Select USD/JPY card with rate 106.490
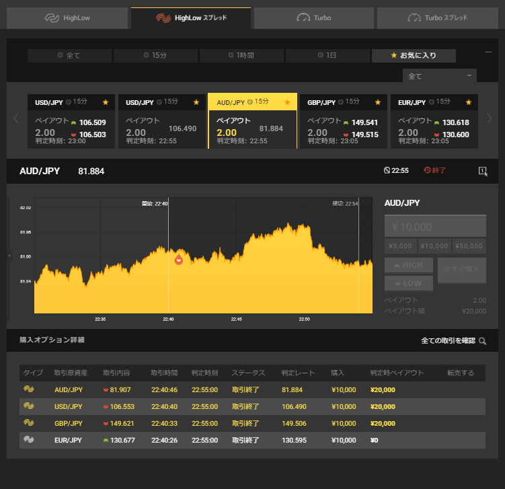The width and height of the screenshot is (505, 489). point(162,122)
